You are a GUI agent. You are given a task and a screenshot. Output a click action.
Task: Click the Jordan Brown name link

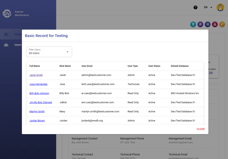pyautogui.click(x=37, y=121)
